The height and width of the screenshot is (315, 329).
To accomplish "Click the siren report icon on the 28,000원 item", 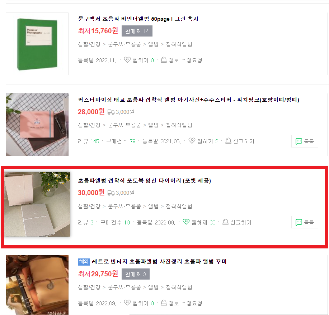I will pyautogui.click(x=228, y=141).
